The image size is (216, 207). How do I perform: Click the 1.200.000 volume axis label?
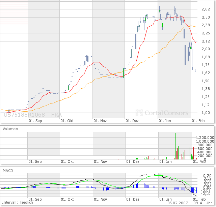click(x=205, y=138)
